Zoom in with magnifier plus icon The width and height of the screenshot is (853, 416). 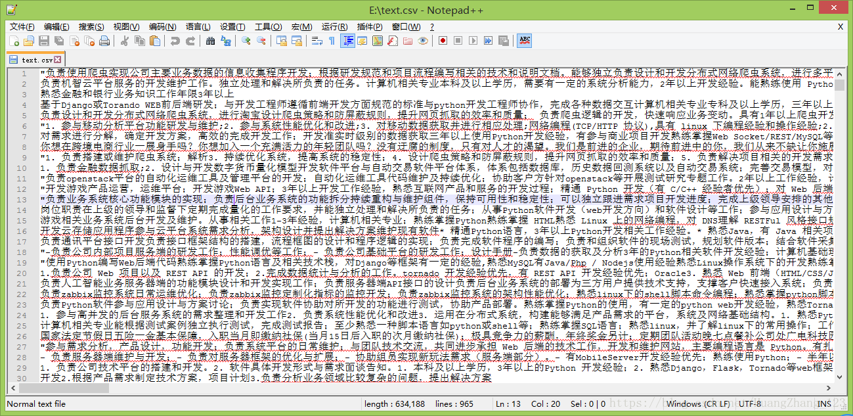tap(246, 41)
